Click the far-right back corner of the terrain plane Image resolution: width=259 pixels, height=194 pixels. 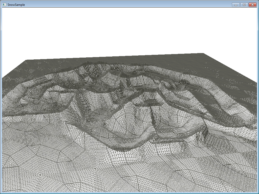coord(202,54)
